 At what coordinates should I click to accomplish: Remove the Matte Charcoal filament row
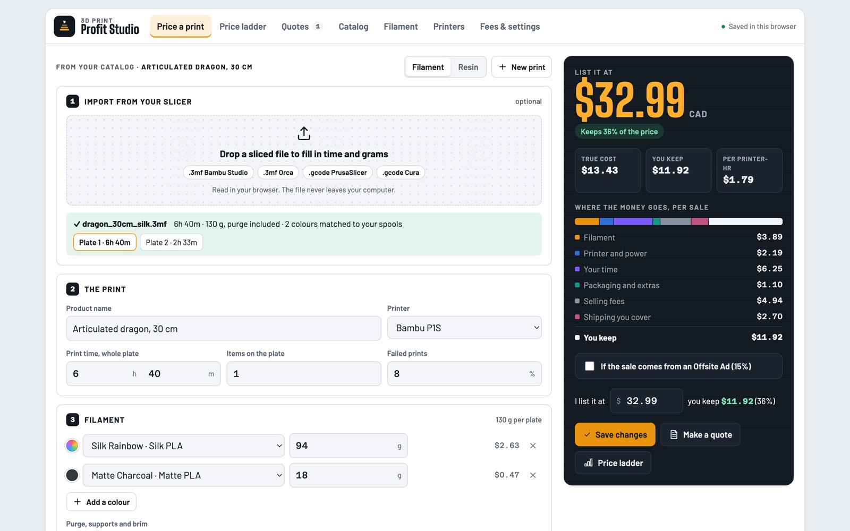tap(533, 475)
